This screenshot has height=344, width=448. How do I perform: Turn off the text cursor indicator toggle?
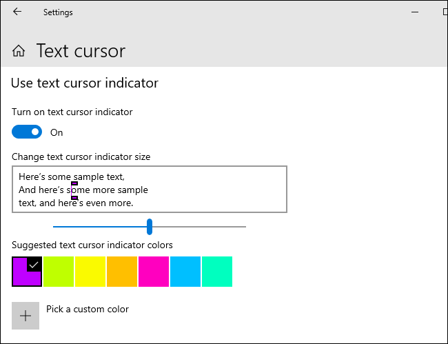pos(27,132)
